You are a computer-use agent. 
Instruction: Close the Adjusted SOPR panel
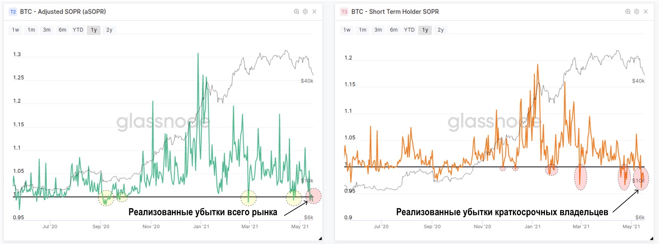(x=314, y=12)
